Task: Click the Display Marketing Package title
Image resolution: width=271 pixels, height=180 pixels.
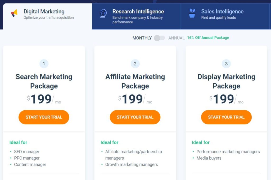Action: pos(226,81)
